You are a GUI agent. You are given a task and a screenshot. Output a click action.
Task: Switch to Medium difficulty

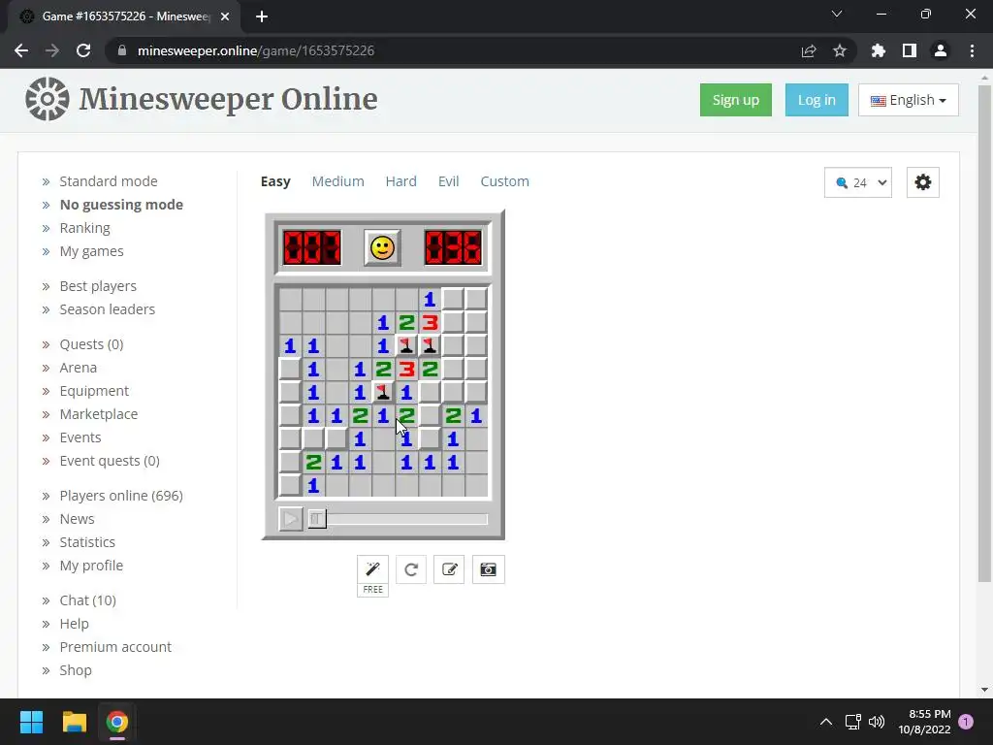point(338,181)
